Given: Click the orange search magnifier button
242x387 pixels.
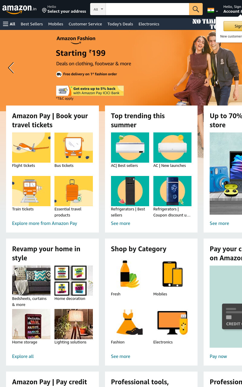Looking at the screenshot, I should 196,9.
